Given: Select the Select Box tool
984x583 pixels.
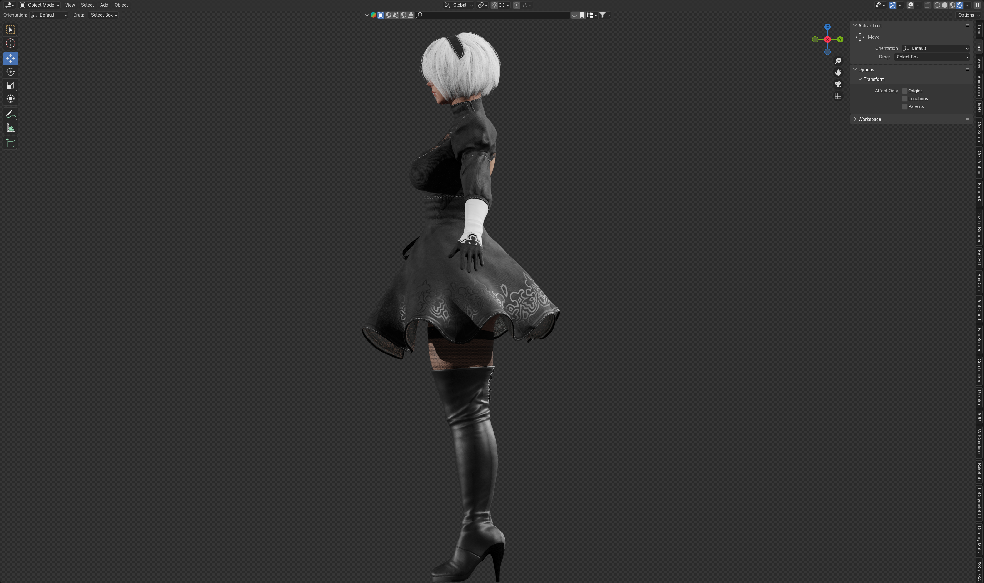Looking at the screenshot, I should click(11, 30).
